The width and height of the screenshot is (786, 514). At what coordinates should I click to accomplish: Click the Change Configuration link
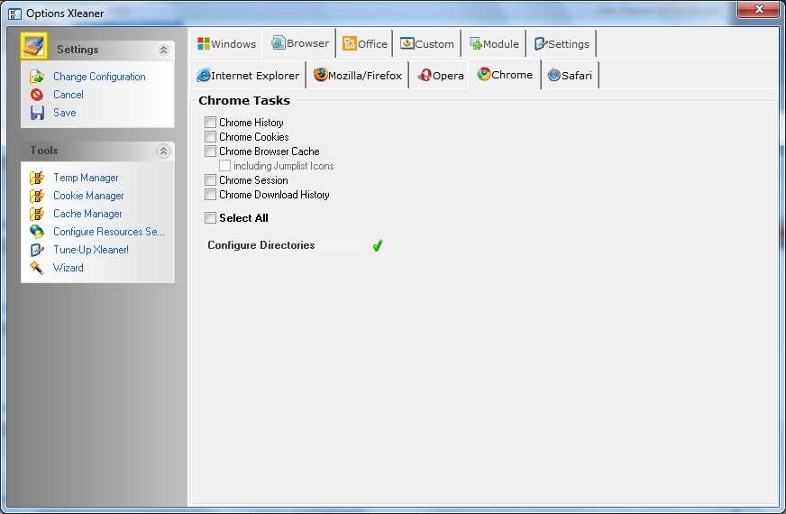(x=99, y=77)
